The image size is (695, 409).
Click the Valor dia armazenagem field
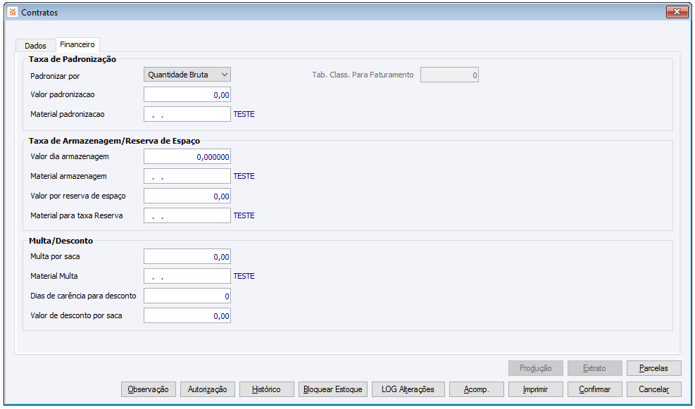tap(187, 156)
